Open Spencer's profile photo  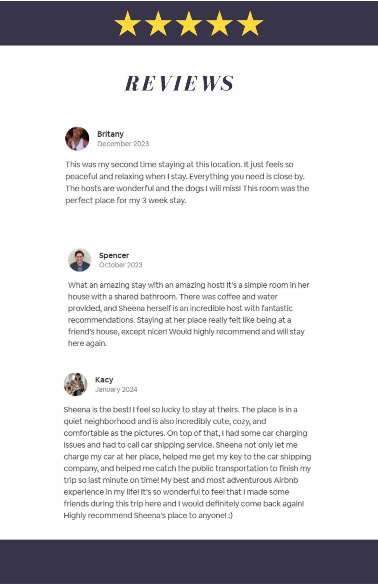(80, 260)
